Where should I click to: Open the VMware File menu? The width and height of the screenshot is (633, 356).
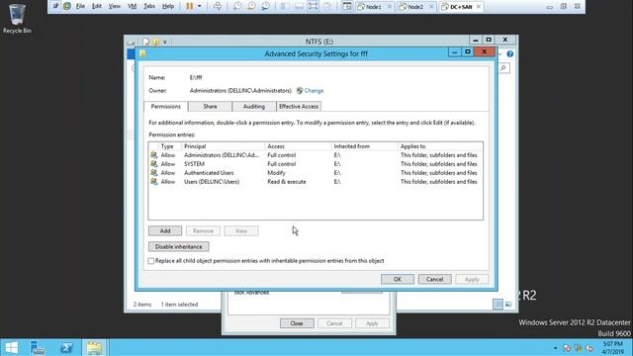(x=80, y=6)
